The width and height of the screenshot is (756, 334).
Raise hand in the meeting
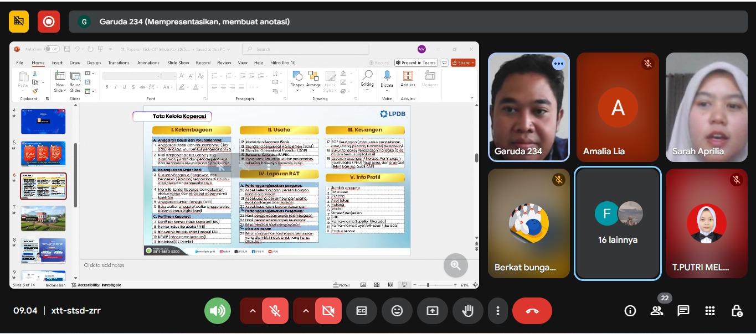point(468,311)
